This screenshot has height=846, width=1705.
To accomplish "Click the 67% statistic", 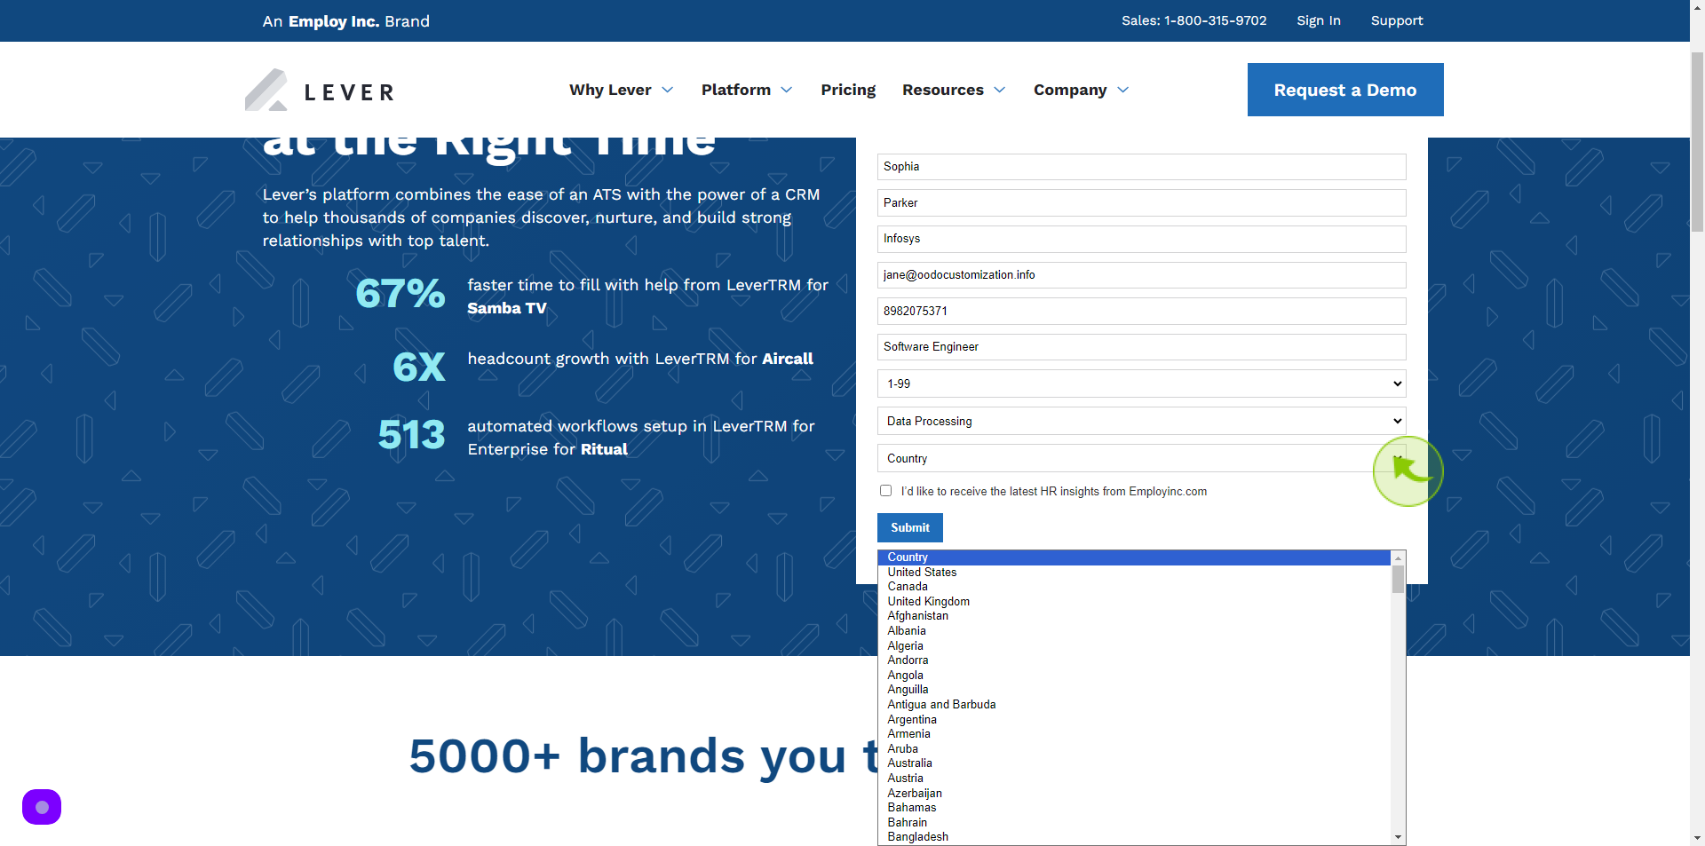I will point(400,294).
